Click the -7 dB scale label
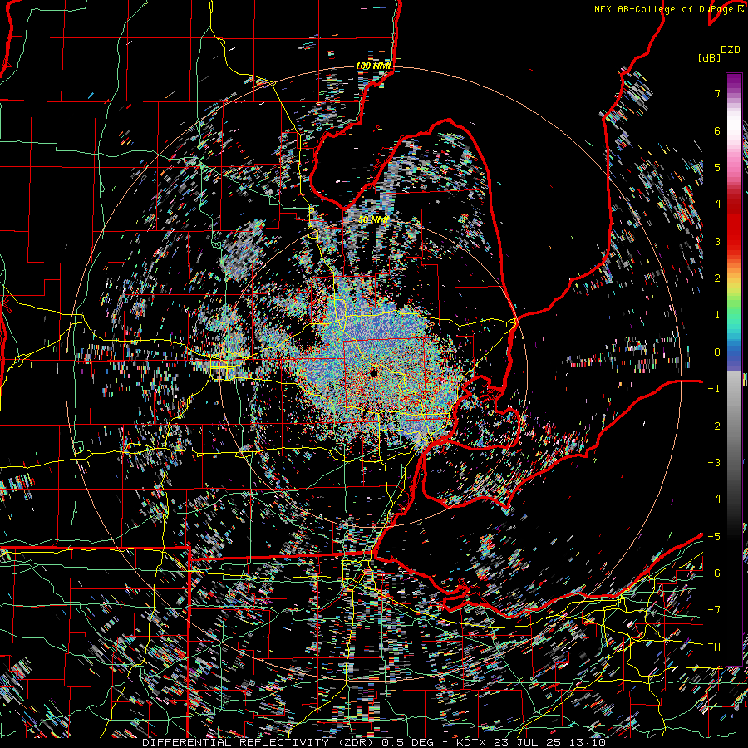Screen dimensions: 748x748 click(x=714, y=610)
